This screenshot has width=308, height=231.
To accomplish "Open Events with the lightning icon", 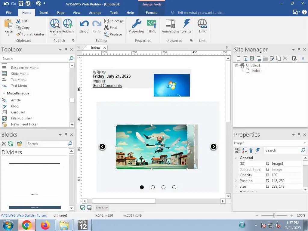I will pyautogui.click(x=186, y=23).
